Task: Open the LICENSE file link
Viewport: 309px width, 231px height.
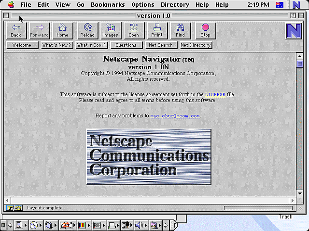Action: pyautogui.click(x=215, y=95)
